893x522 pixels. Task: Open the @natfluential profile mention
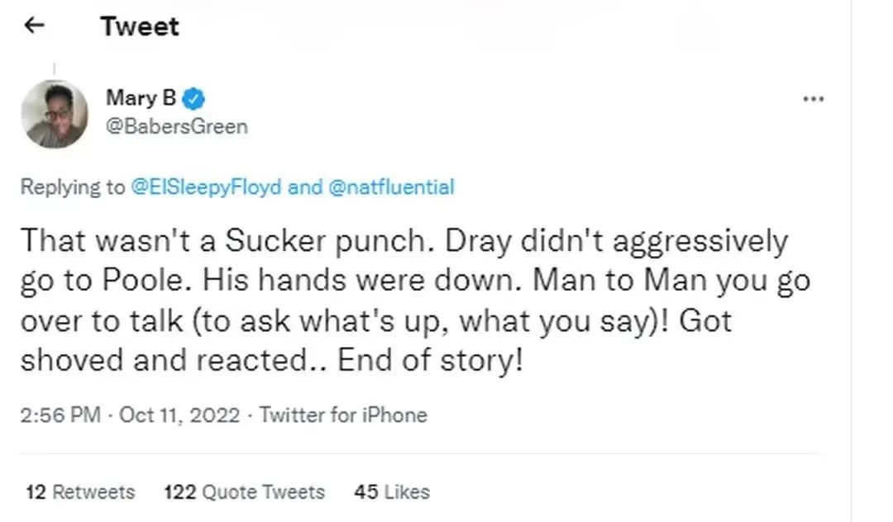(391, 187)
